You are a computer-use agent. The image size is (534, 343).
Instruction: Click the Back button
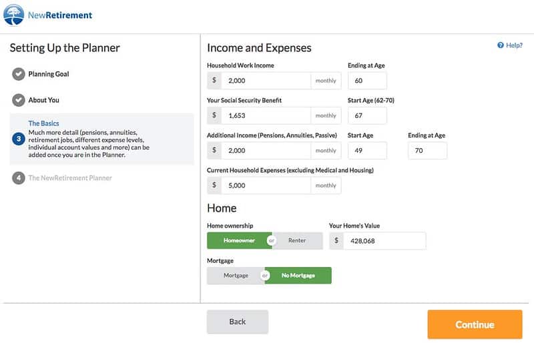coord(238,322)
